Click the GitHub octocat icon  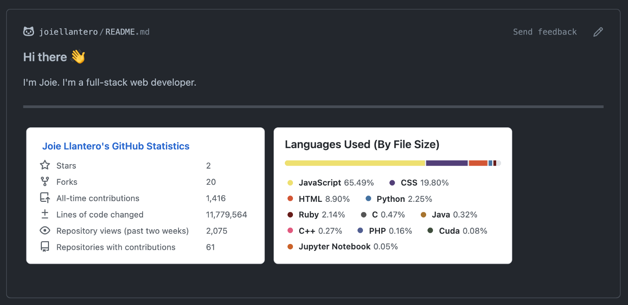[x=28, y=31]
